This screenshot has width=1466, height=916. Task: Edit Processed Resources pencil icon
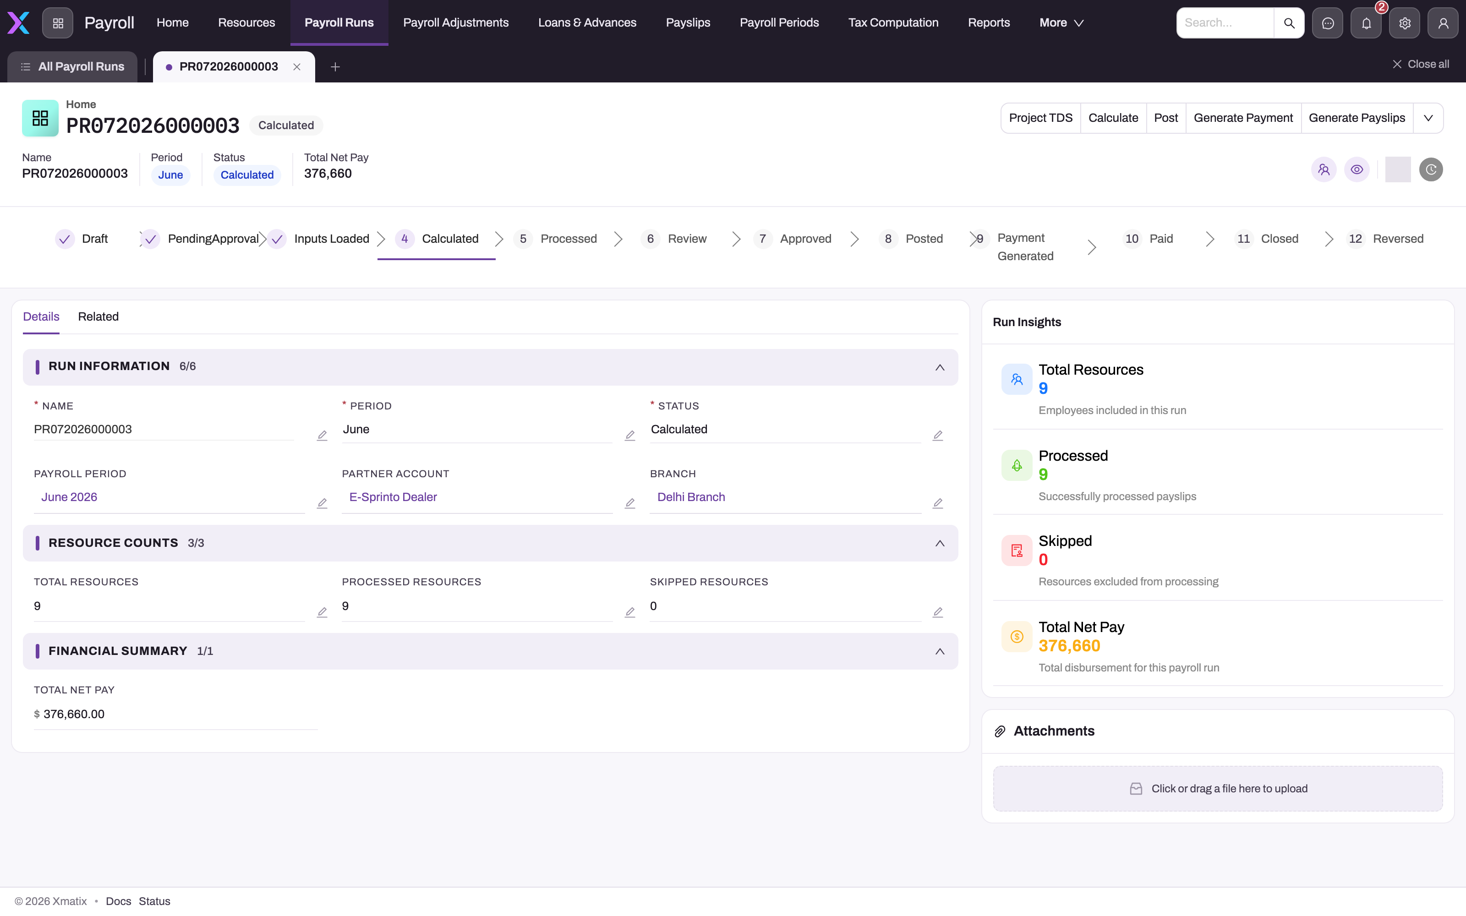(x=630, y=612)
